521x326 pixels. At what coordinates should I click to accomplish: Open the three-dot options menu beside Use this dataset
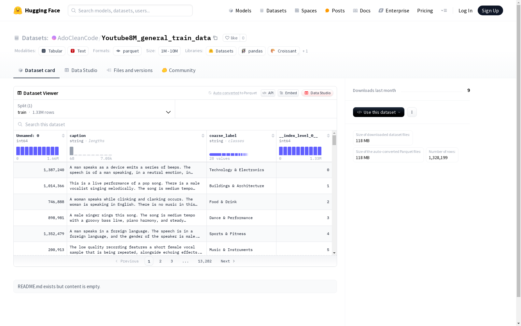click(412, 112)
